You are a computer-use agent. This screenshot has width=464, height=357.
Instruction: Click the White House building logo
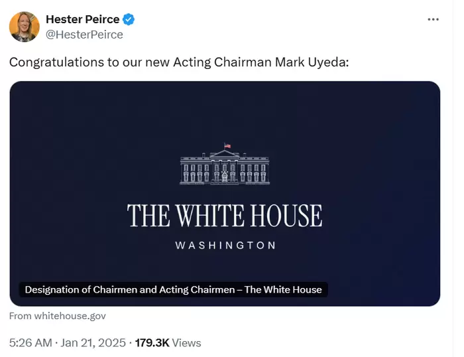(225, 165)
